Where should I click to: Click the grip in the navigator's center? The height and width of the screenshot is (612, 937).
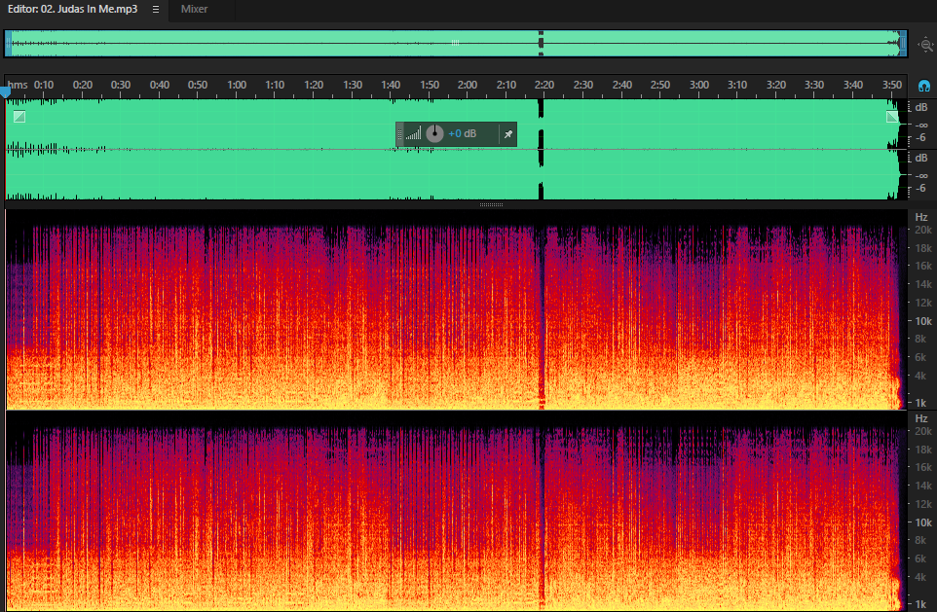coord(456,43)
